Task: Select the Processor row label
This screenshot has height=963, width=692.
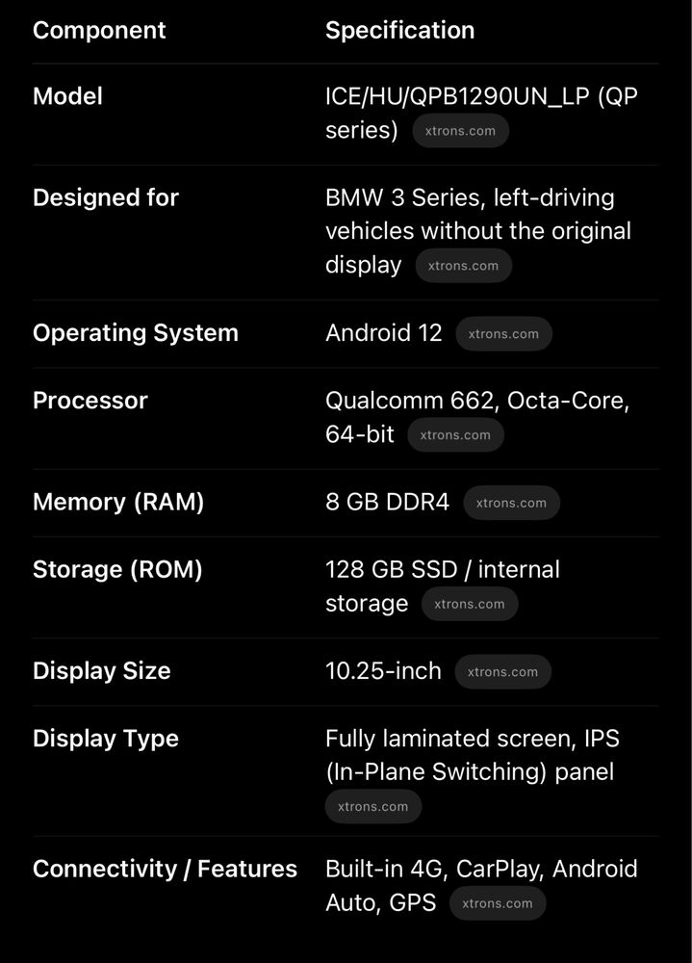Action: tap(90, 401)
